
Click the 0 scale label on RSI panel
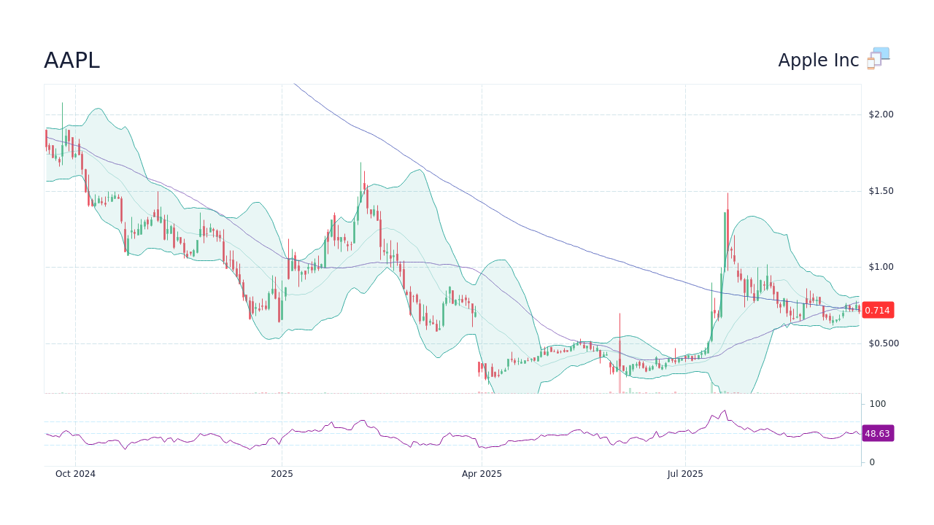[871, 461]
